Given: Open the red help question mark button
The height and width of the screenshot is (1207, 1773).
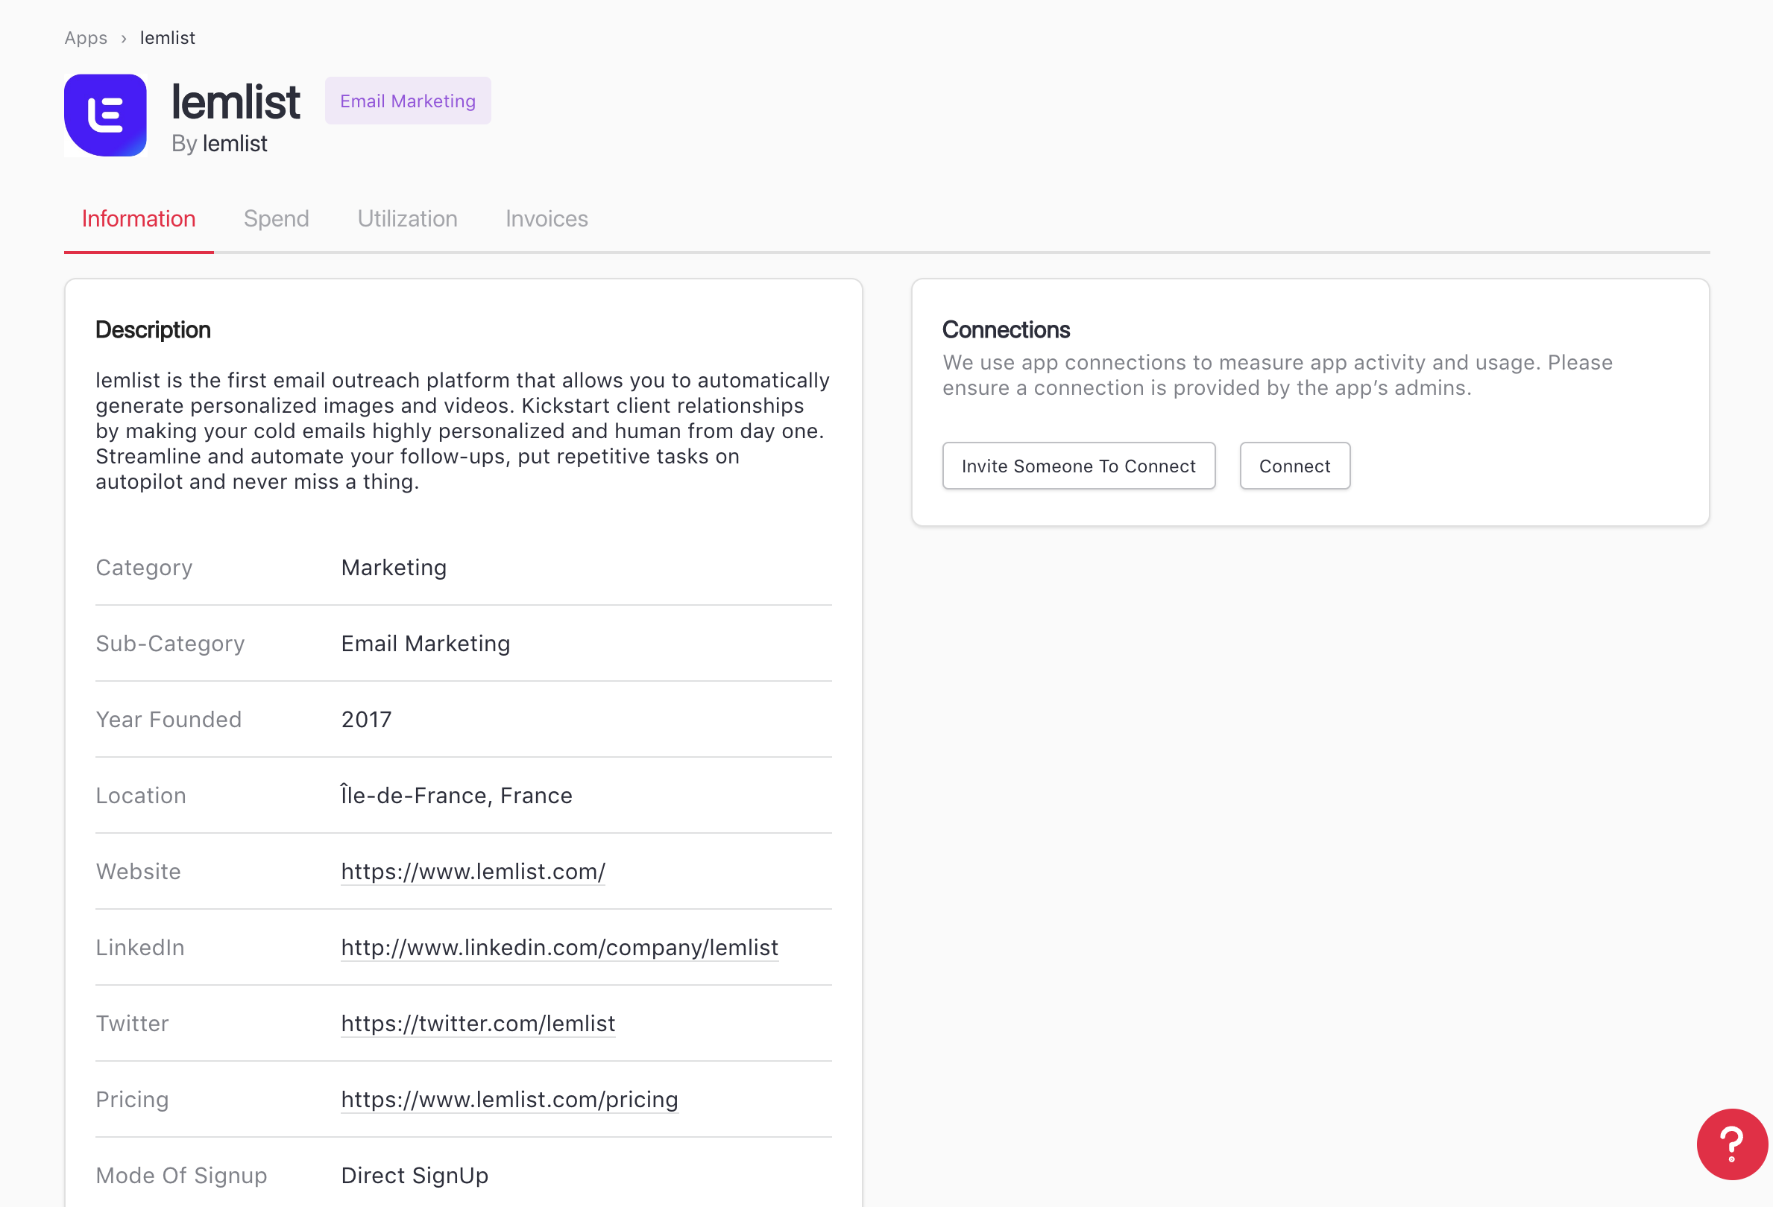Looking at the screenshot, I should [1731, 1143].
